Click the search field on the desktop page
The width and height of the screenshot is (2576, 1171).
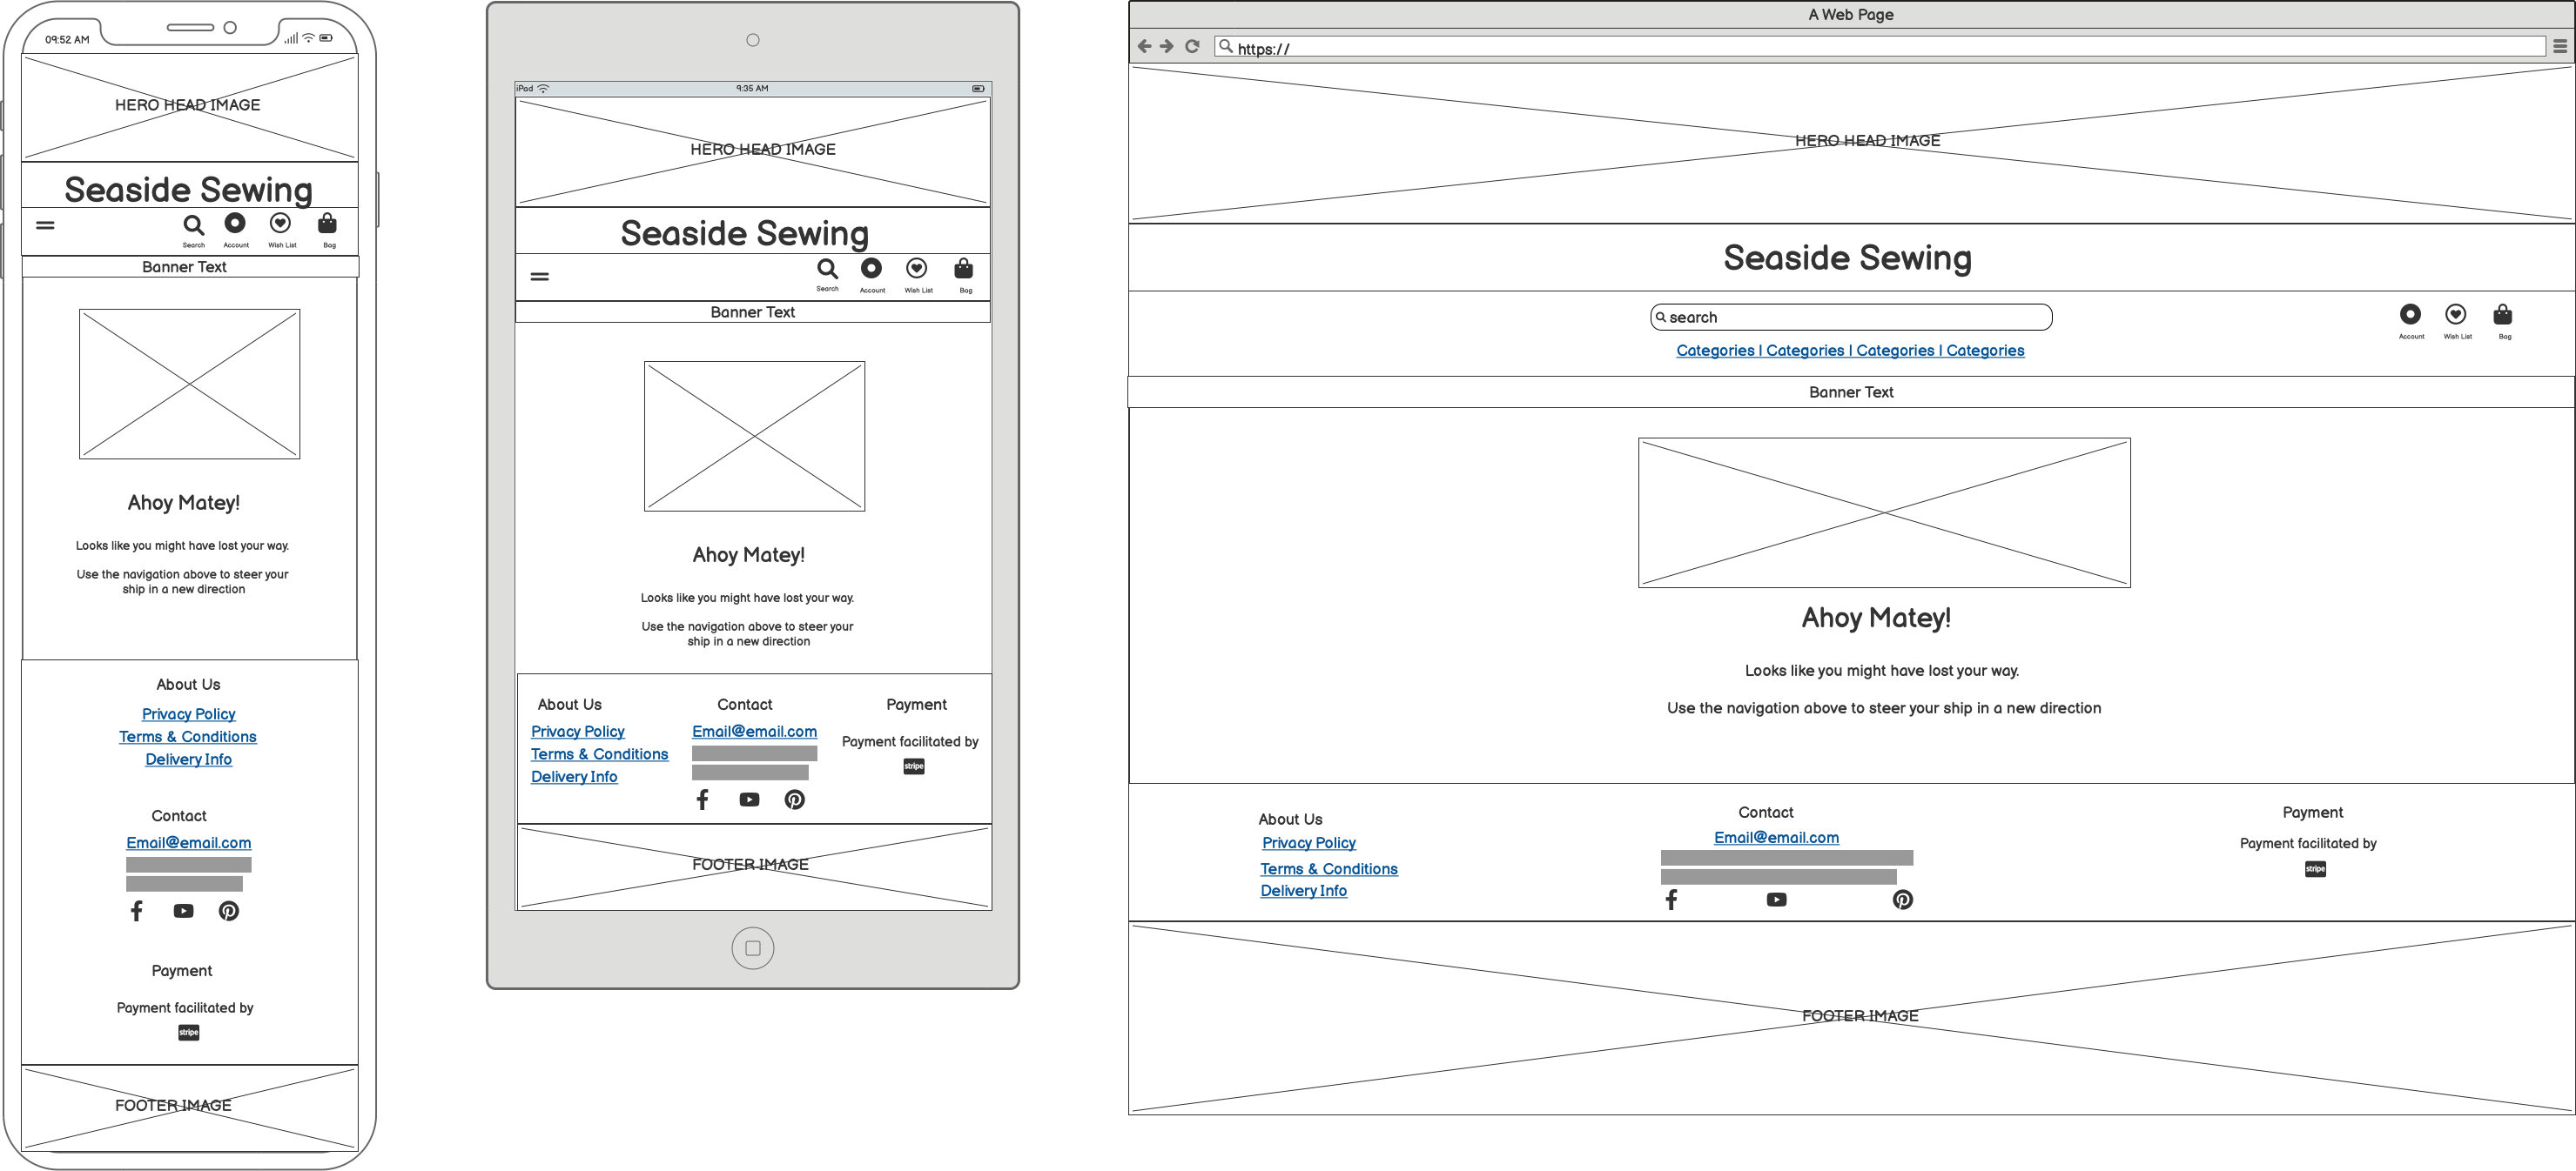(1851, 318)
